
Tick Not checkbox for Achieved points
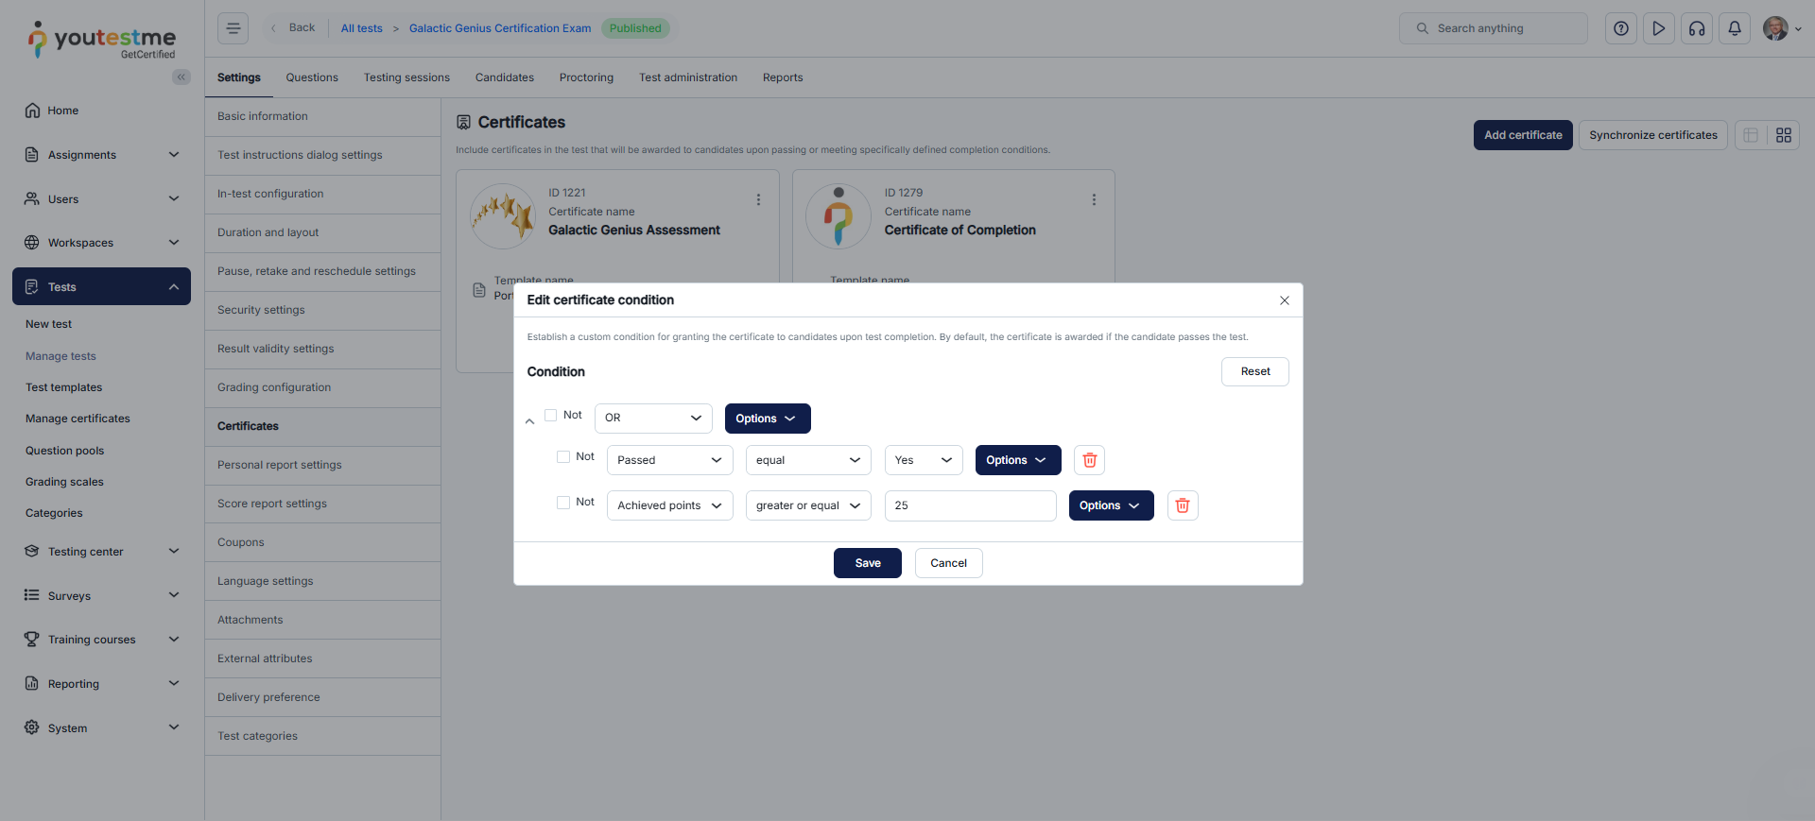point(563,502)
